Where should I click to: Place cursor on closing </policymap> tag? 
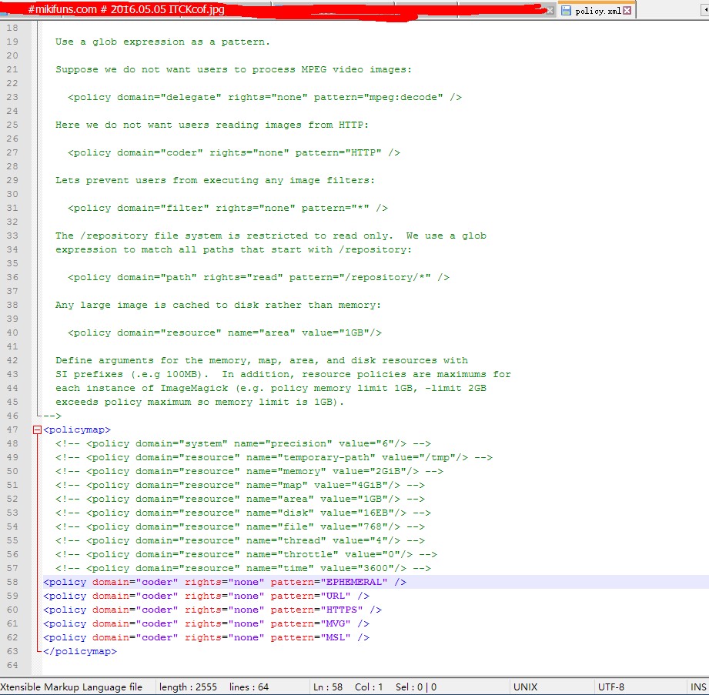[79, 652]
